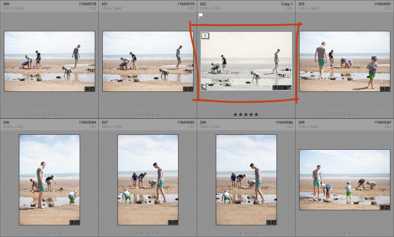This screenshot has height=237, width=394.
Task: Click the third star on photo 202
Action: pyautogui.click(x=246, y=115)
